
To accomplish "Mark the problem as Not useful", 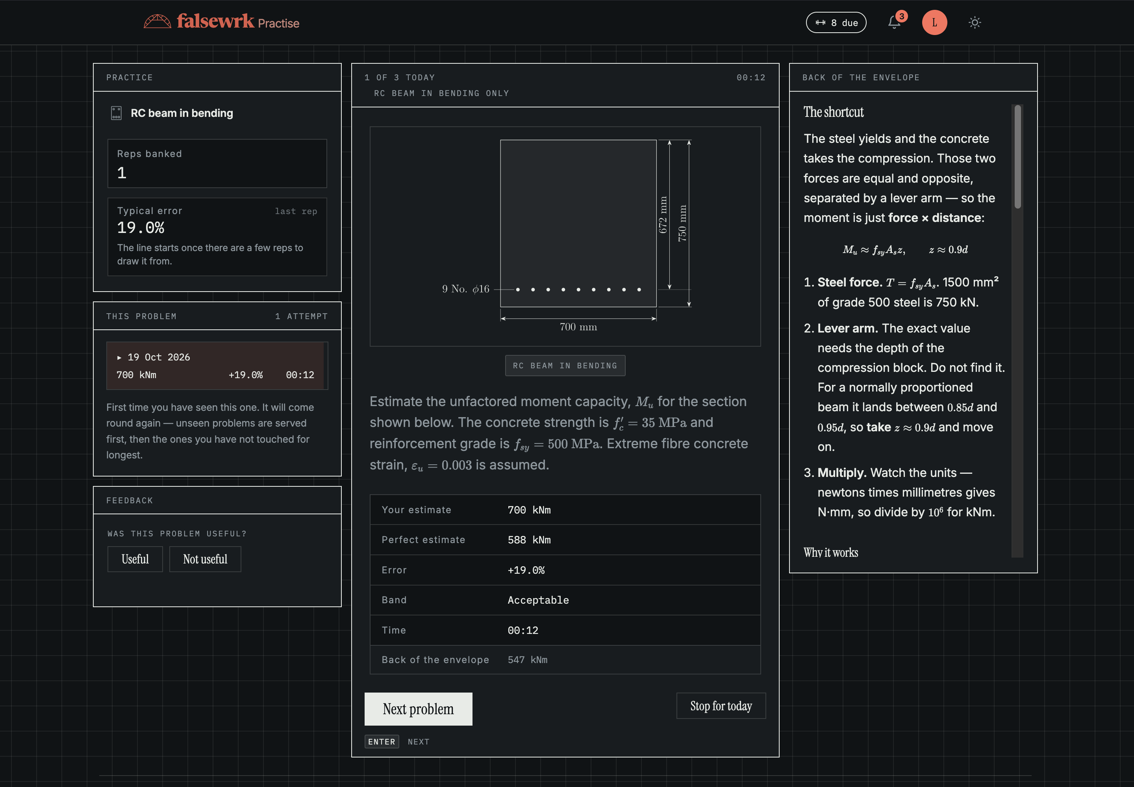I will point(205,559).
